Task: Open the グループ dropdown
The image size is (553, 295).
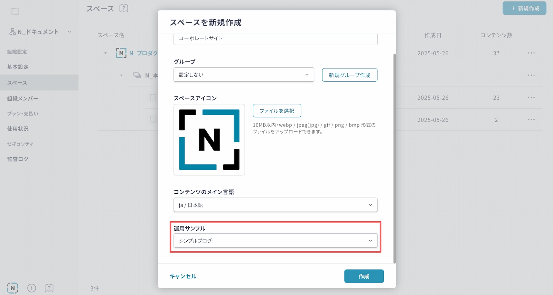Action: tap(244, 75)
